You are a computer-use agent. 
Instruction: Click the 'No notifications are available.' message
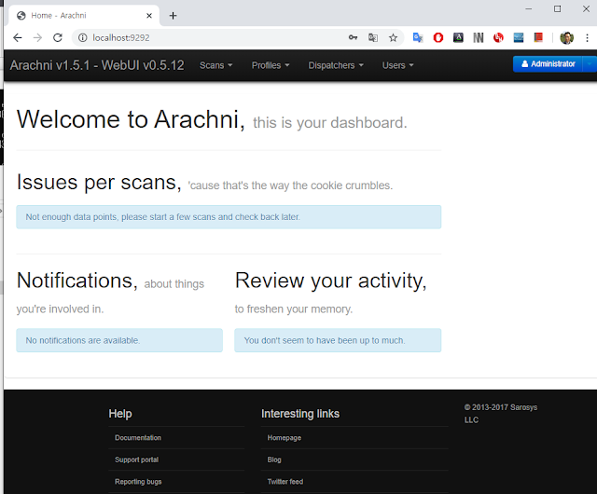[x=119, y=340]
